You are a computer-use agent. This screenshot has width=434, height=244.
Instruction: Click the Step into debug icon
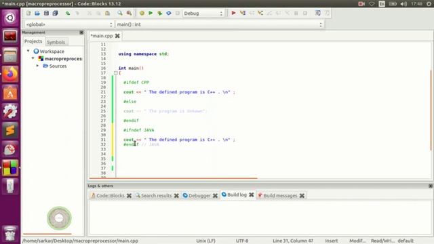[260, 13]
